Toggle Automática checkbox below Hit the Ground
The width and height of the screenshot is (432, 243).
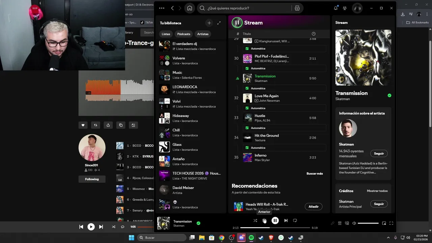[247, 148]
